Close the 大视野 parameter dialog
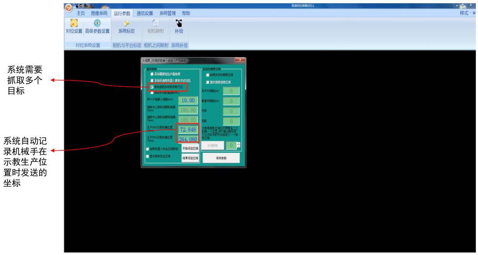The width and height of the screenshot is (478, 255). pyautogui.click(x=240, y=60)
